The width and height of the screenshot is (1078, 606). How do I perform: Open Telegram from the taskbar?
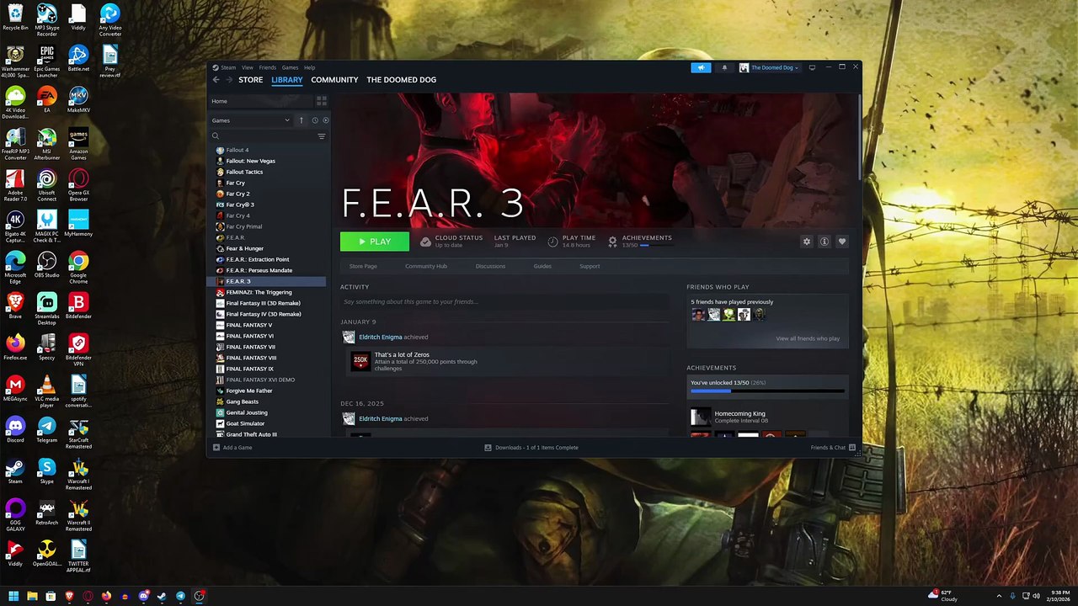[180, 596]
